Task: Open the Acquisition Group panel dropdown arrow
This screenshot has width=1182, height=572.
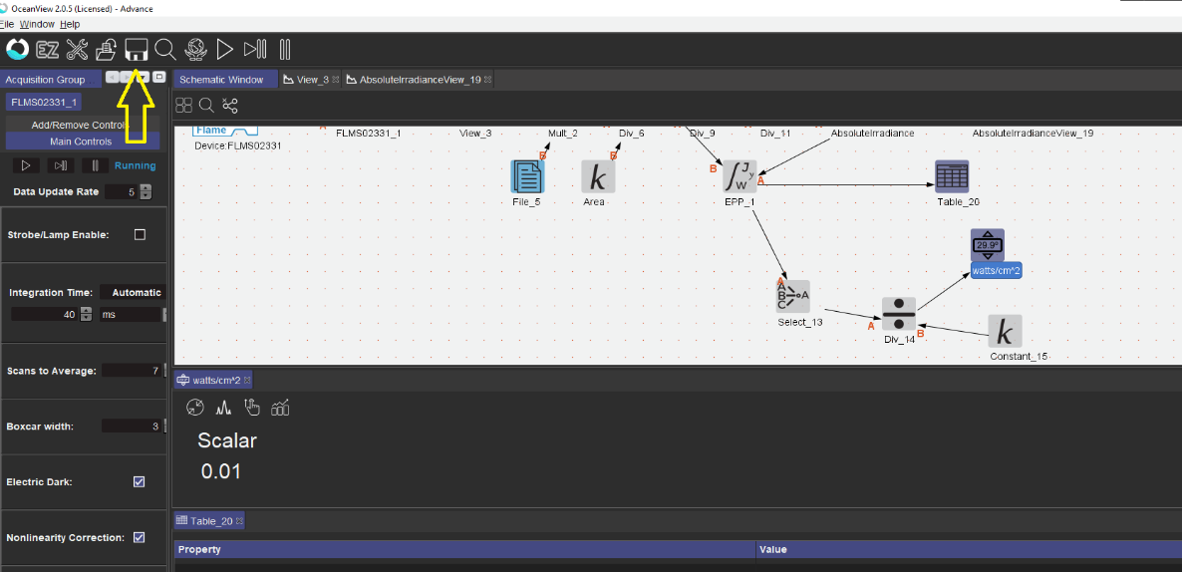Action: click(144, 77)
